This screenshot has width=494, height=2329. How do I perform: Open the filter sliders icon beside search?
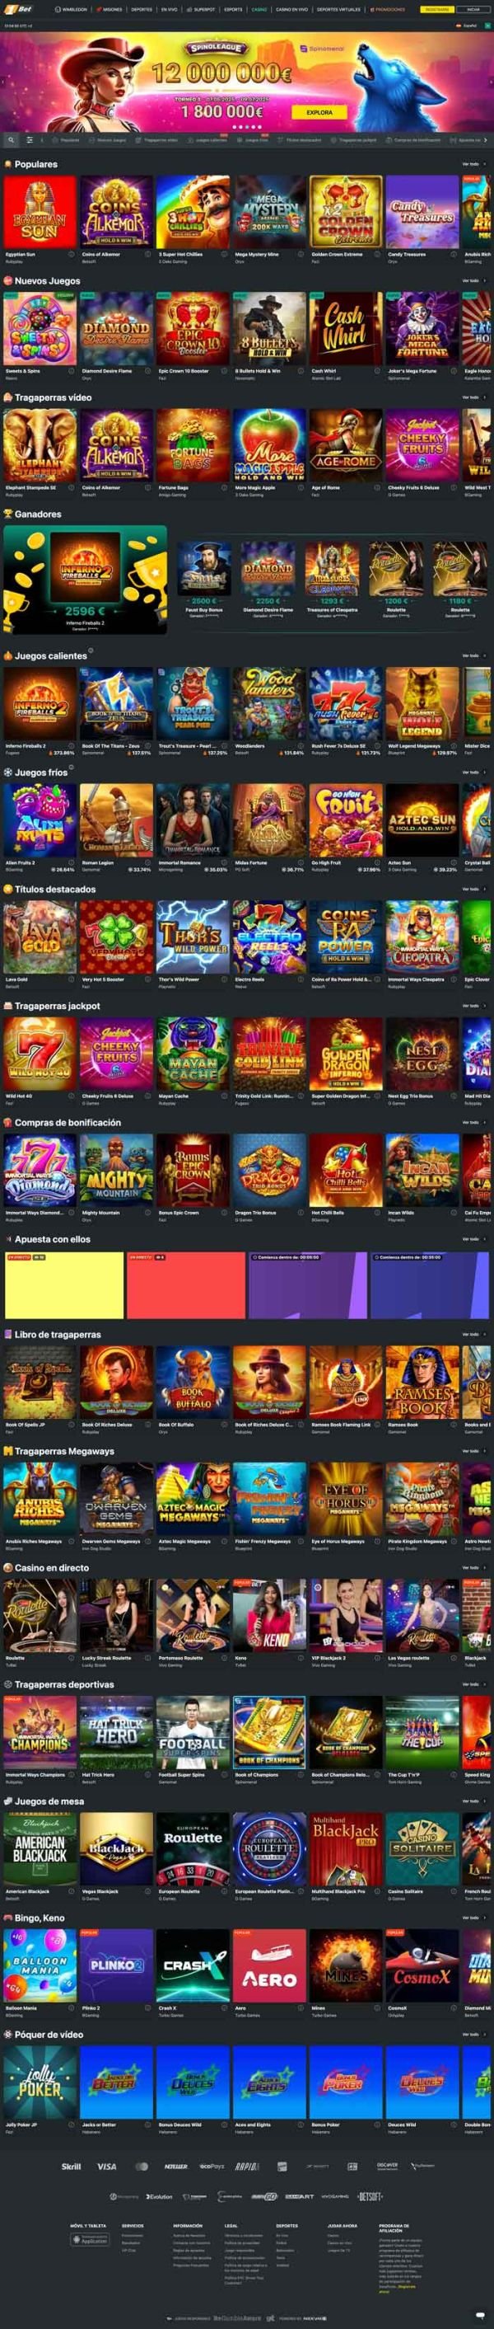[x=30, y=140]
